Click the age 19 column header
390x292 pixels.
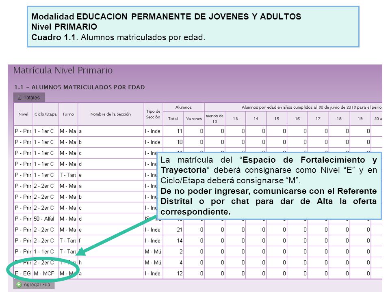[x=360, y=119]
